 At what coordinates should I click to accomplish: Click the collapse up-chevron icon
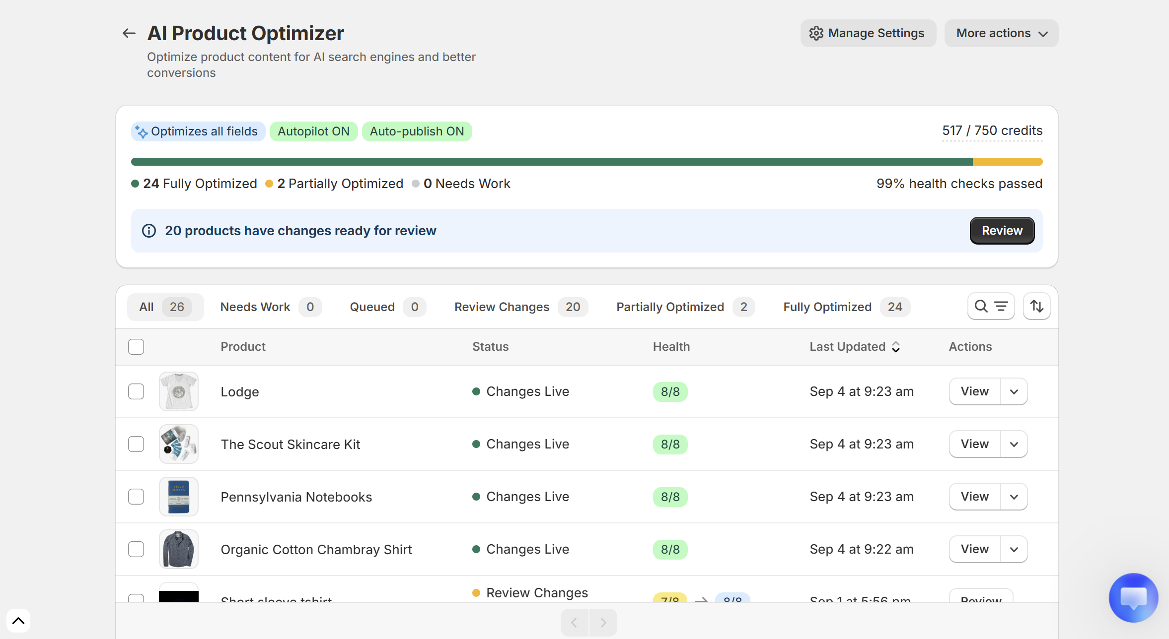tap(18, 621)
